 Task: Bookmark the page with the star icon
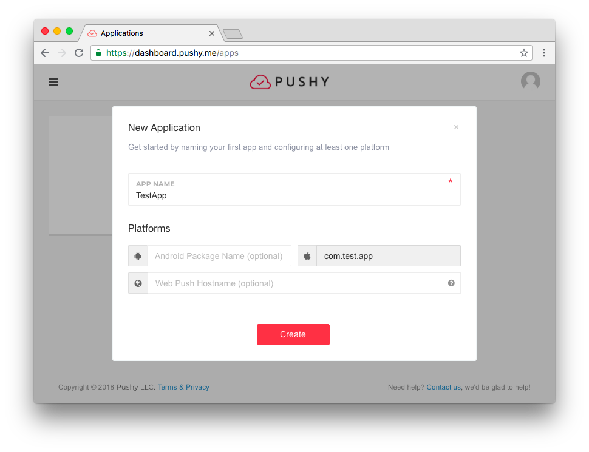(523, 53)
